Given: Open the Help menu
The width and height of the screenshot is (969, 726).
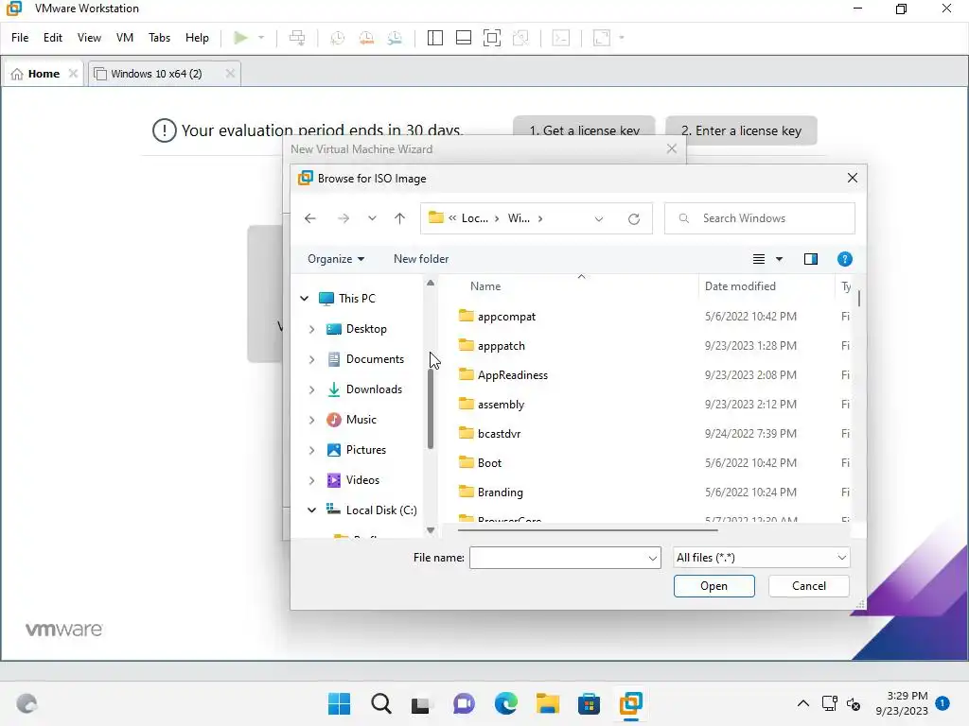Looking at the screenshot, I should pos(197,38).
